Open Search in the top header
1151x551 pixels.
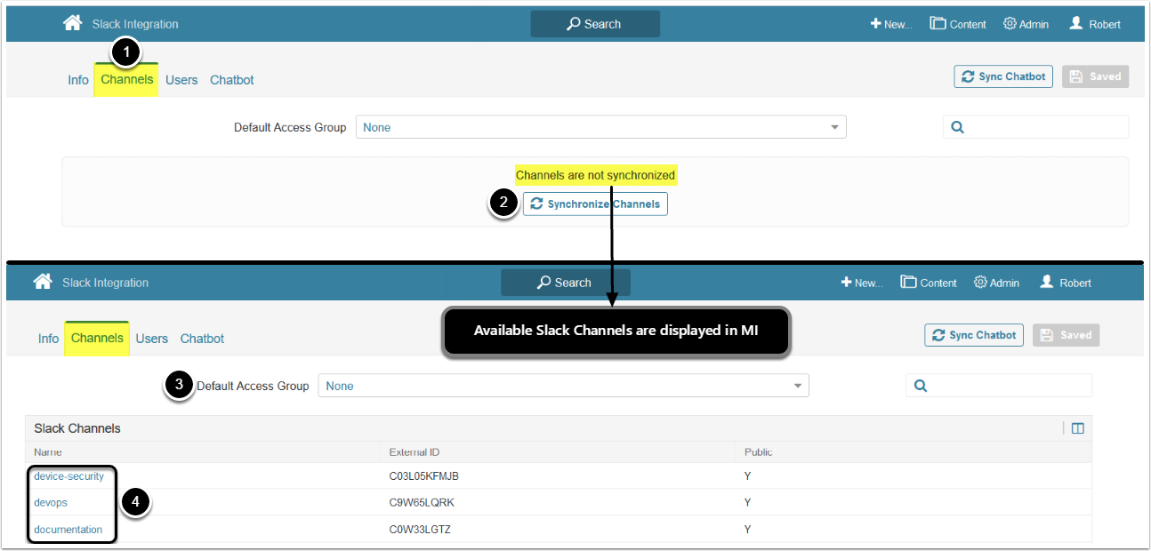pyautogui.click(x=595, y=24)
